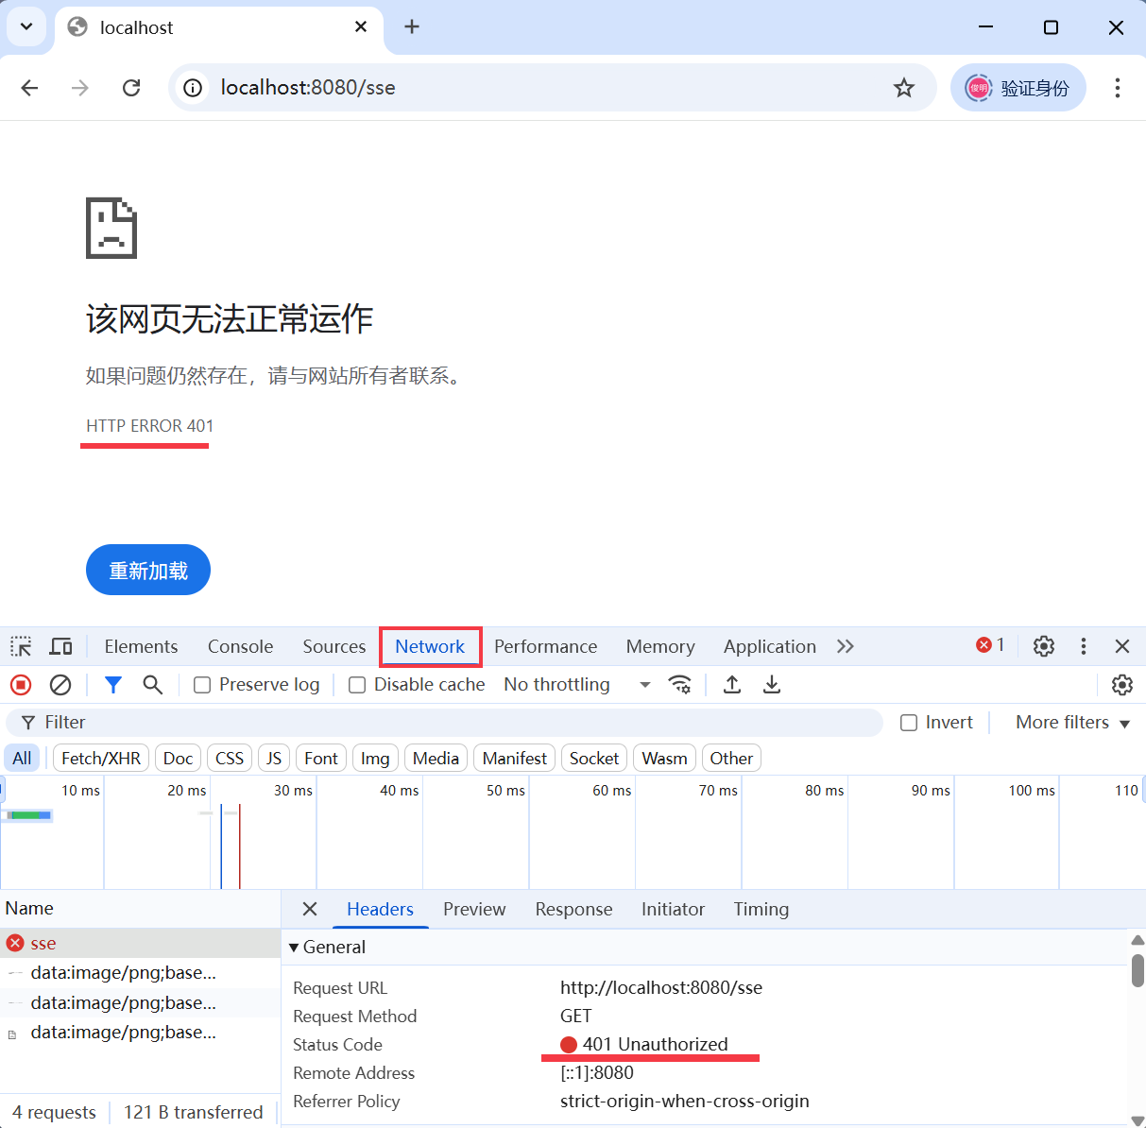Filter requests by Fetch/XHR type
The width and height of the screenshot is (1146, 1128).
coord(101,759)
